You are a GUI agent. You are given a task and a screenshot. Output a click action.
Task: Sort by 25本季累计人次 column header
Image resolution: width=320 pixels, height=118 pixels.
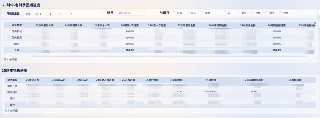(x=44, y=26)
